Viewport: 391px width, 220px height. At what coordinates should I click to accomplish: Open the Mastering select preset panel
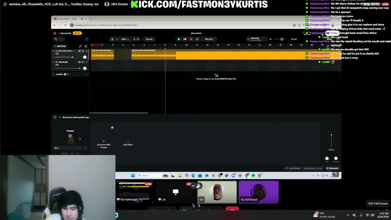[257, 39]
